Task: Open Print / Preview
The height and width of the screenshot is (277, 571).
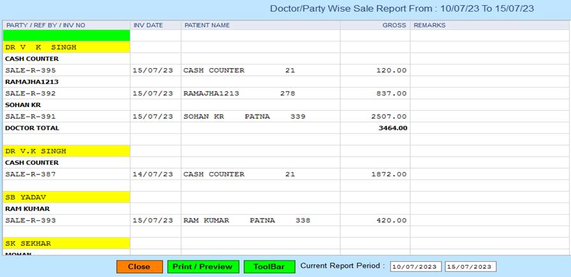Action: pyautogui.click(x=203, y=267)
